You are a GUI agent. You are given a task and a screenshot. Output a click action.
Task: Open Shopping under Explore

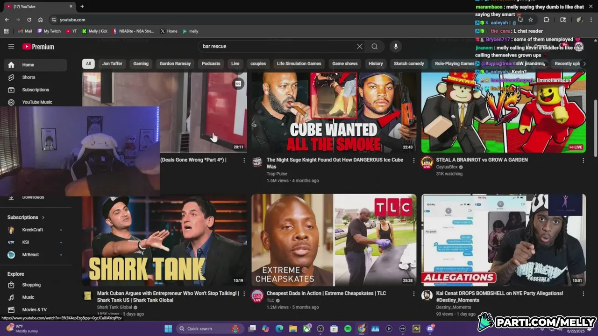pyautogui.click(x=36, y=285)
